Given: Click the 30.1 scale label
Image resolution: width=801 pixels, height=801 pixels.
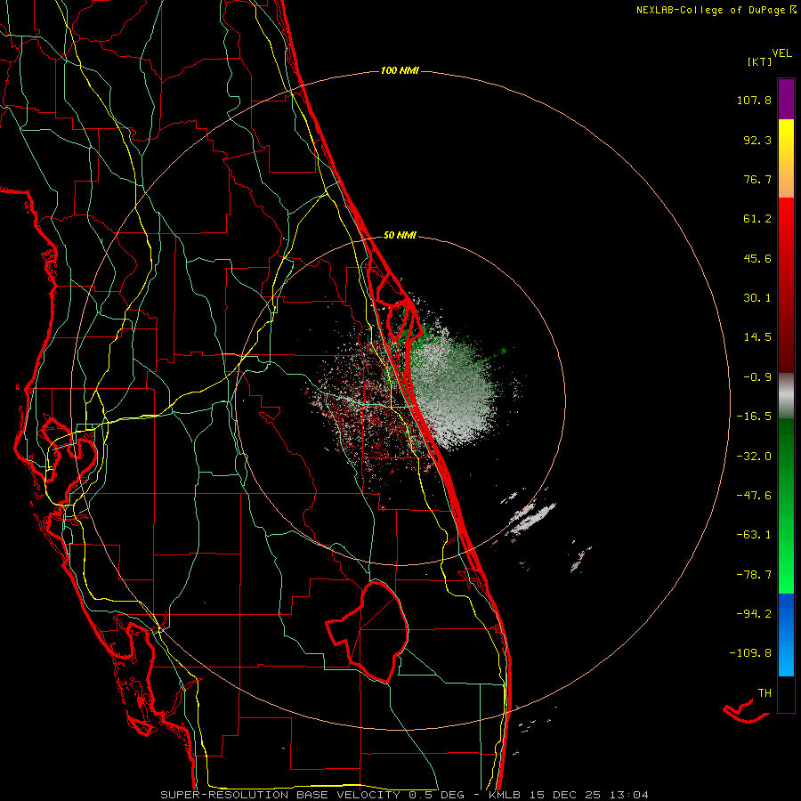Looking at the screenshot, I should click(x=757, y=298).
